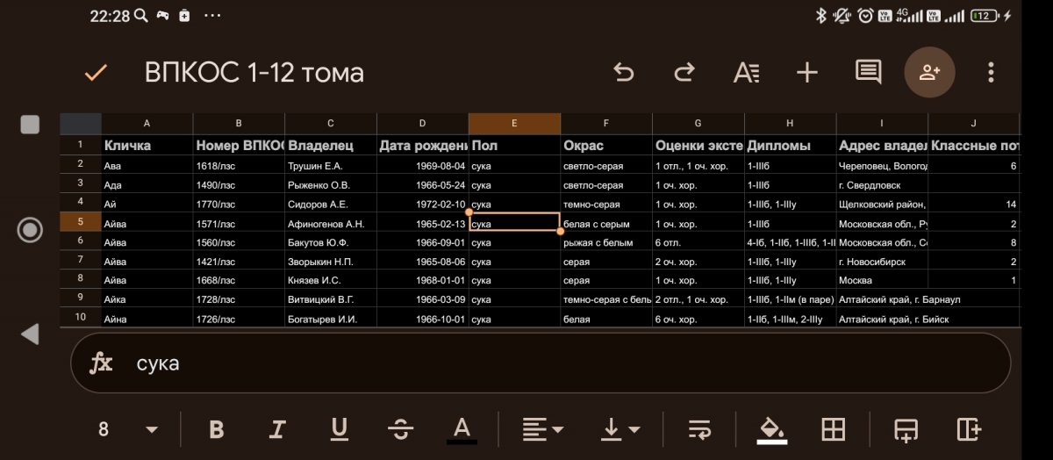Toggle underline formatting
Screen dimensions: 1053x460
point(339,429)
